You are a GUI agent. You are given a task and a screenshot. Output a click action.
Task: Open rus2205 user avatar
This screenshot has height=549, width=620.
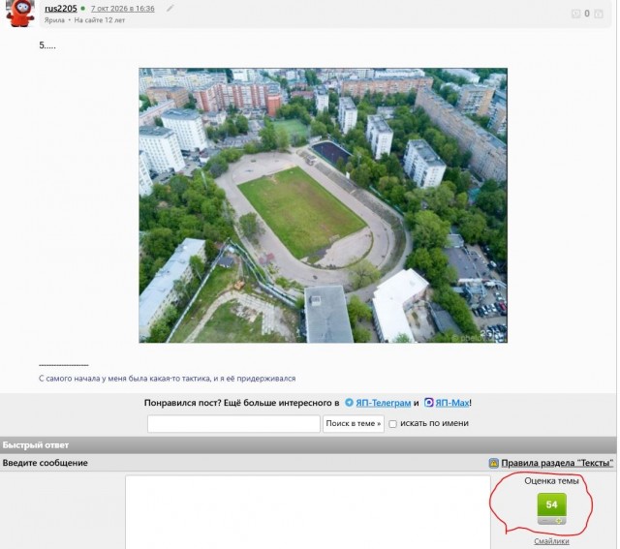click(19, 13)
